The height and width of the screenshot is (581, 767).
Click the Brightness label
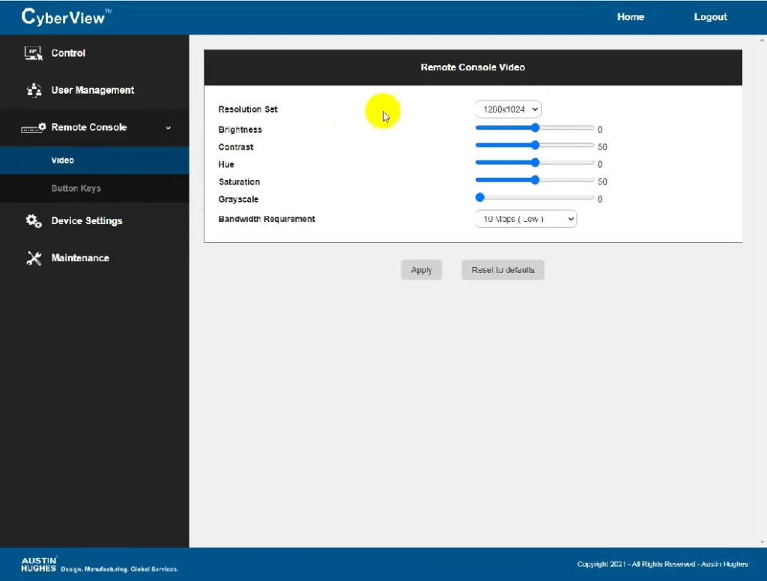pos(240,129)
